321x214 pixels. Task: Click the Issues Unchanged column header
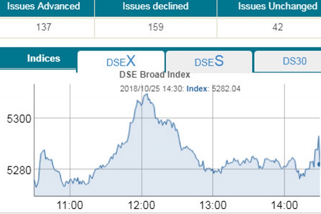277,6
